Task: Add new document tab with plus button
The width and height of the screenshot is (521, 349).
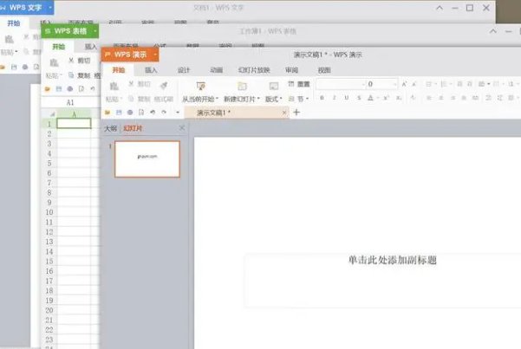Action: 296,113
